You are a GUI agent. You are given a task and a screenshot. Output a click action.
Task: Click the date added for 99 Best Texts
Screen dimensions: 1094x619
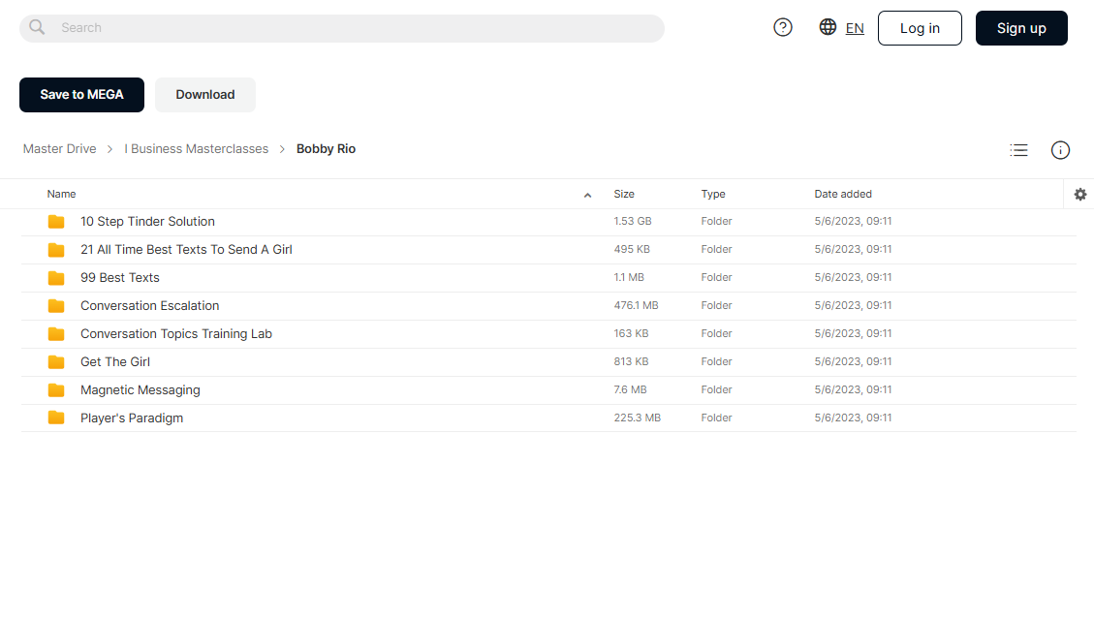pos(853,277)
